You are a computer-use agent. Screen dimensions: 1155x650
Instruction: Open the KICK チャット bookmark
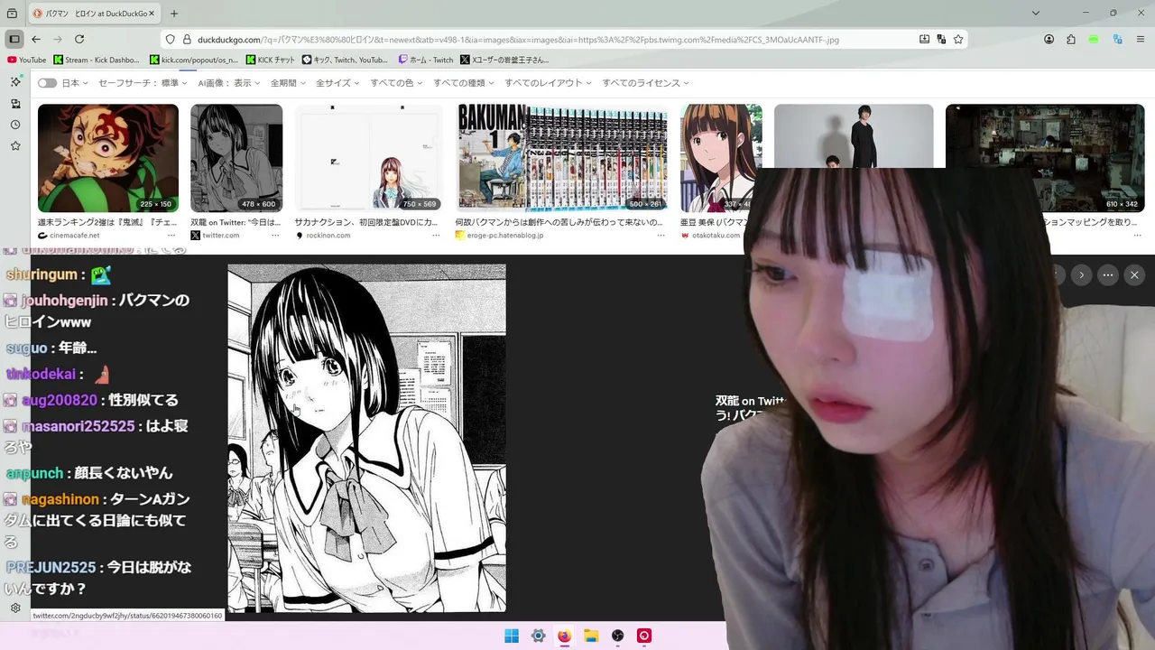271,60
